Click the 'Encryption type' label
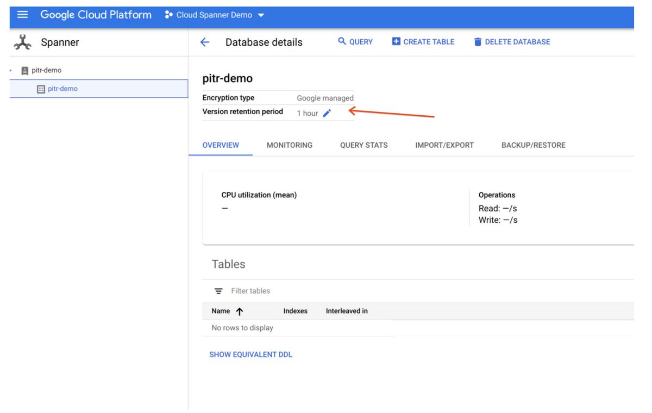The height and width of the screenshot is (413, 652). (x=228, y=98)
